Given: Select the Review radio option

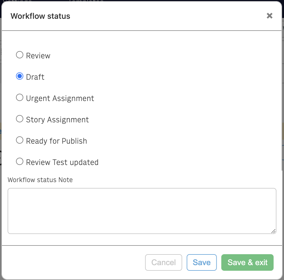Looking at the screenshot, I should (20, 55).
